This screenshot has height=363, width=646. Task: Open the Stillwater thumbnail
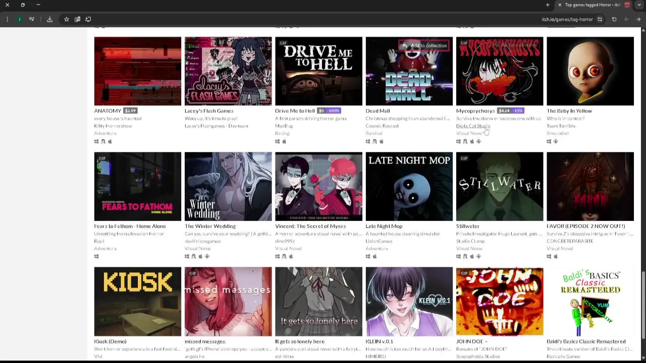(x=500, y=187)
